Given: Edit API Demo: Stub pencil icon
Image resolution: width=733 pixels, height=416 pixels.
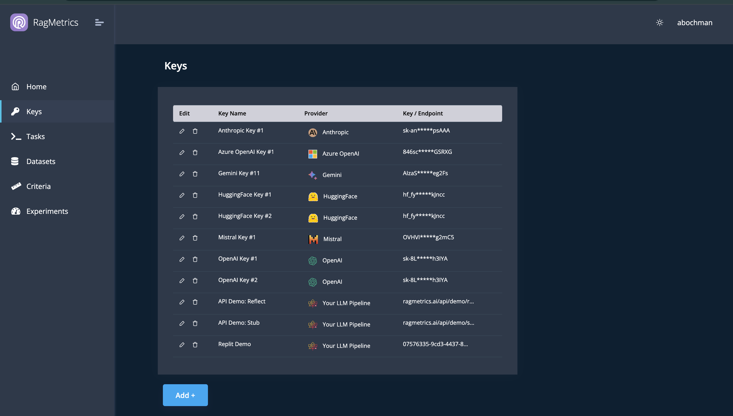Looking at the screenshot, I should pyautogui.click(x=182, y=323).
